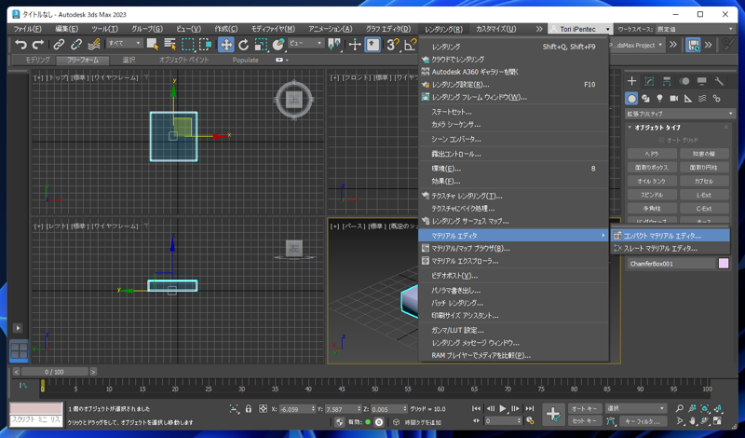Screen dimensions: 745x438
Task: Toggle the オートグリッド checkbox
Action: [x=661, y=141]
